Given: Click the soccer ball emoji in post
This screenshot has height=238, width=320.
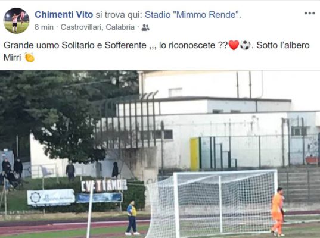Looking at the screenshot, I should tap(245, 45).
